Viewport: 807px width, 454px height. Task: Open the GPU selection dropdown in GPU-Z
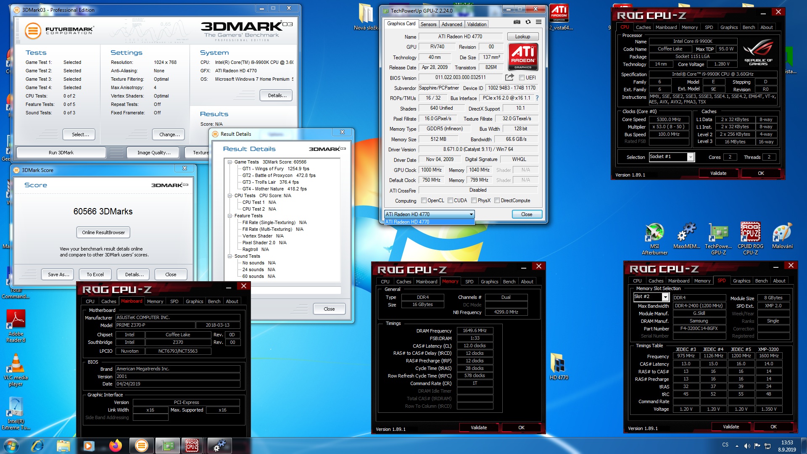tap(429, 214)
